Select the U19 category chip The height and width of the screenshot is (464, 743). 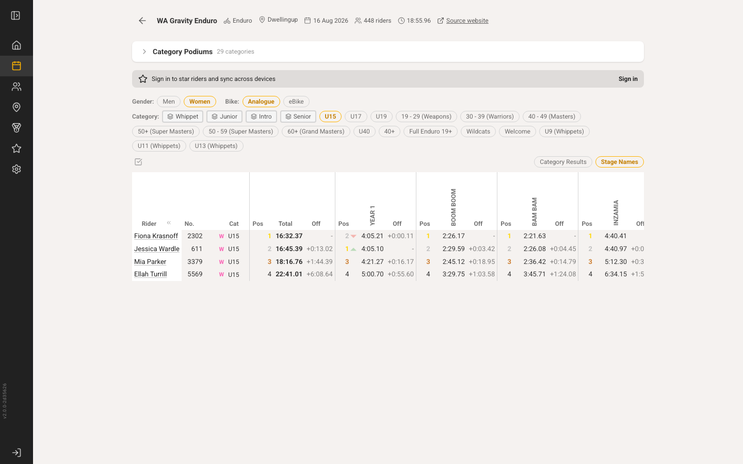381,117
